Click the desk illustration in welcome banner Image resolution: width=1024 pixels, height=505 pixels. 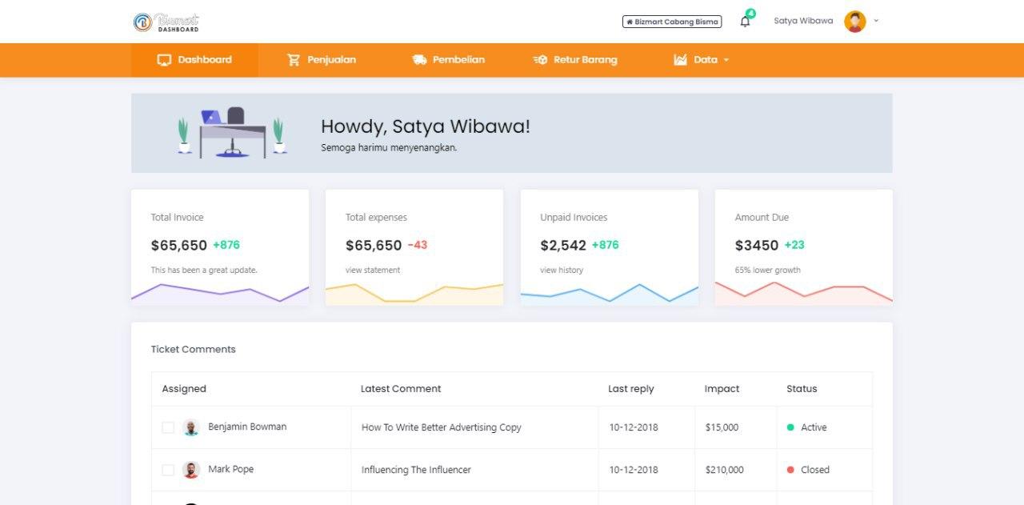click(230, 132)
